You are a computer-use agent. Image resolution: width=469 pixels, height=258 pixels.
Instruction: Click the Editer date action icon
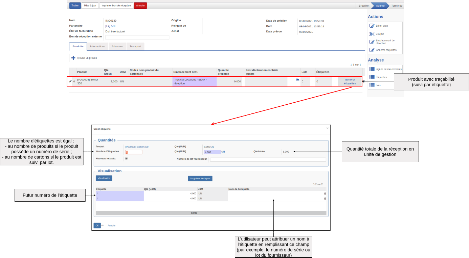(372, 26)
